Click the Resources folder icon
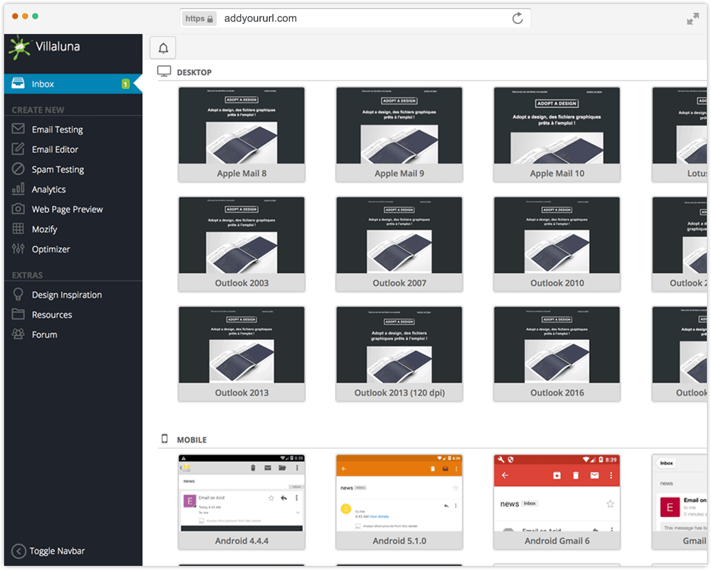The height and width of the screenshot is (570, 711). (18, 314)
